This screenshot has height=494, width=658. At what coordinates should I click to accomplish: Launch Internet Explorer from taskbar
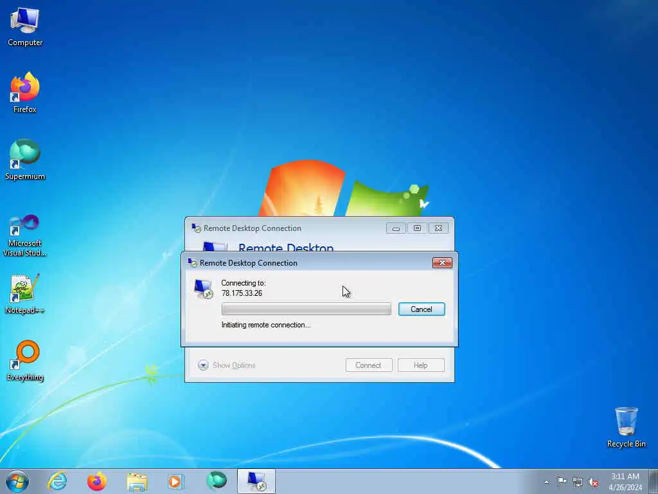pos(57,481)
